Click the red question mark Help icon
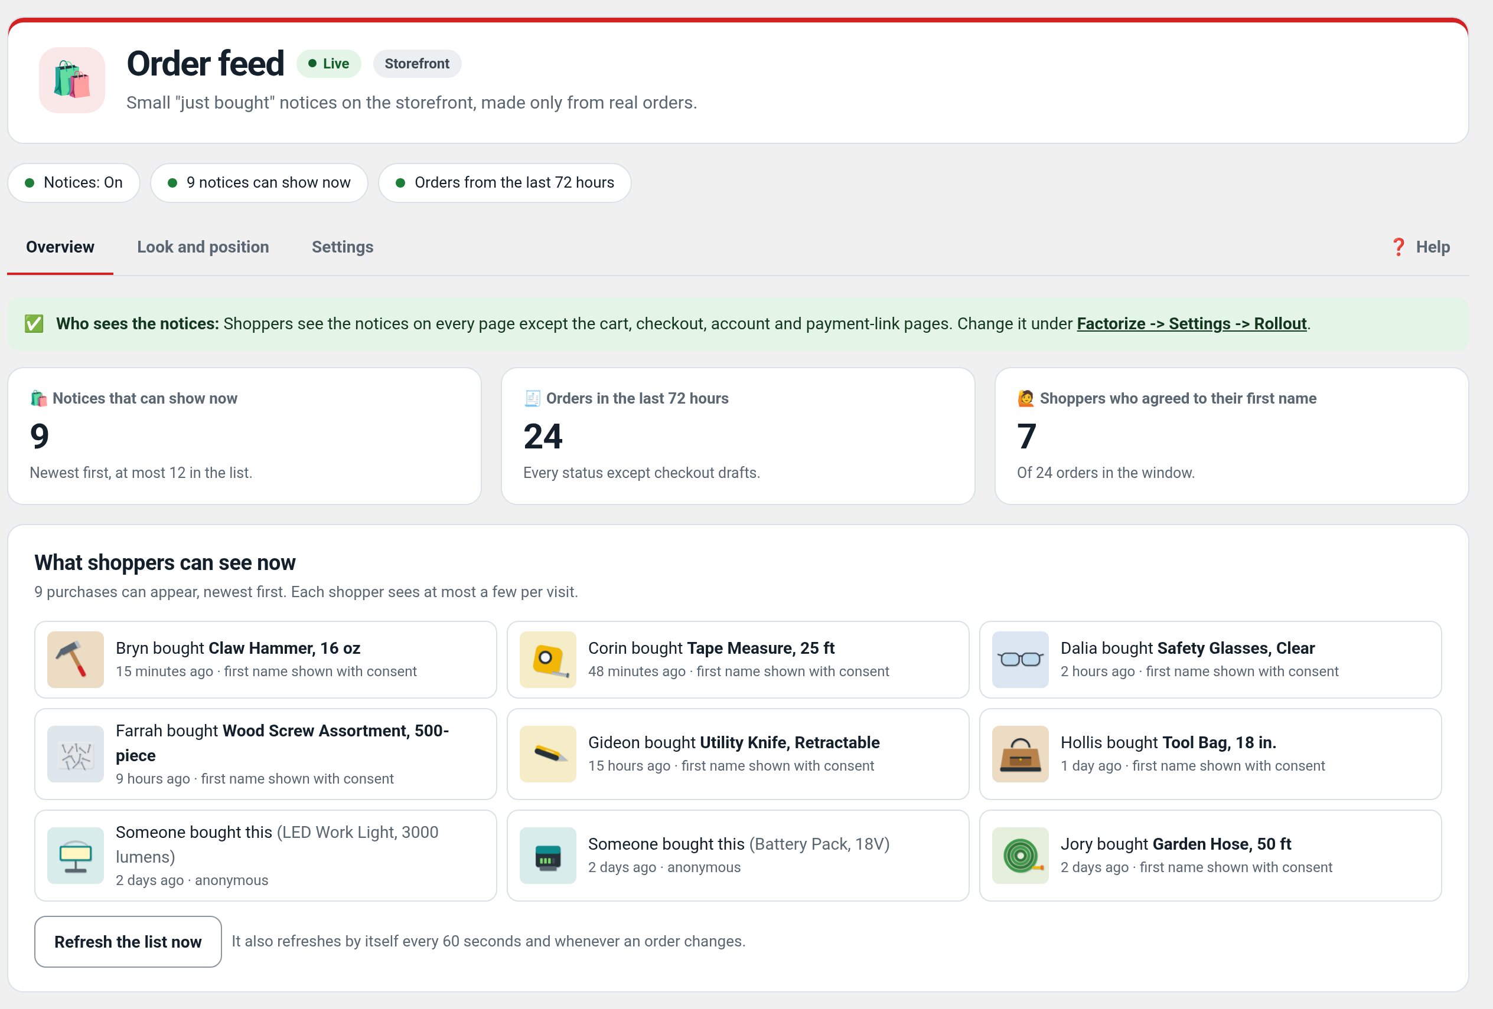This screenshot has height=1009, width=1493. tap(1398, 247)
